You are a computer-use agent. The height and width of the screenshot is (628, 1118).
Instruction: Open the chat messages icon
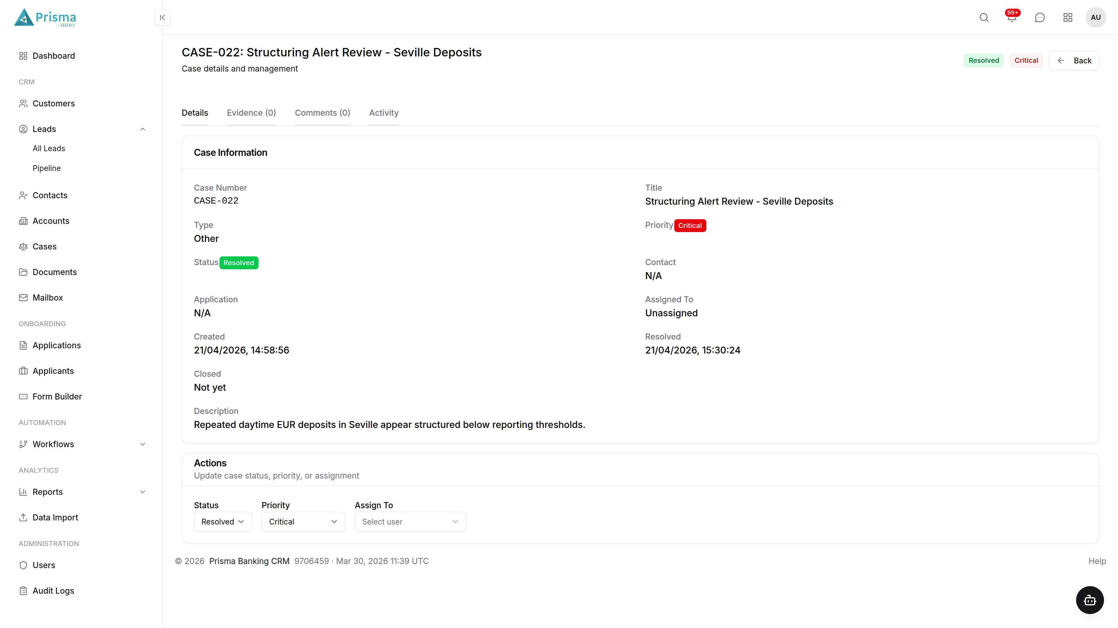coord(1040,17)
